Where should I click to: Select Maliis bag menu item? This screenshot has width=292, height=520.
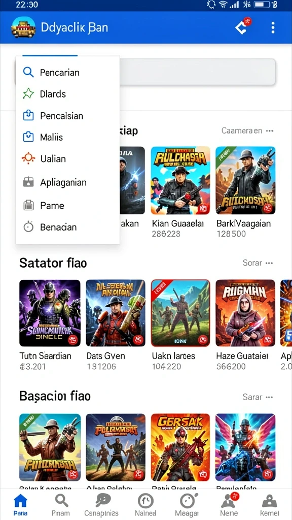pyautogui.click(x=67, y=137)
